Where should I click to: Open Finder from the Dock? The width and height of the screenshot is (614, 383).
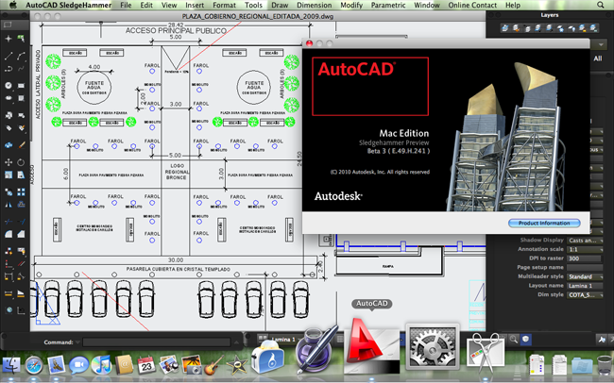(x=11, y=365)
